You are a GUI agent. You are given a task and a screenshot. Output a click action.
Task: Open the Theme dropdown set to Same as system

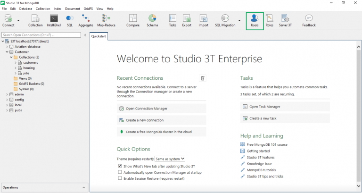pos(170,159)
